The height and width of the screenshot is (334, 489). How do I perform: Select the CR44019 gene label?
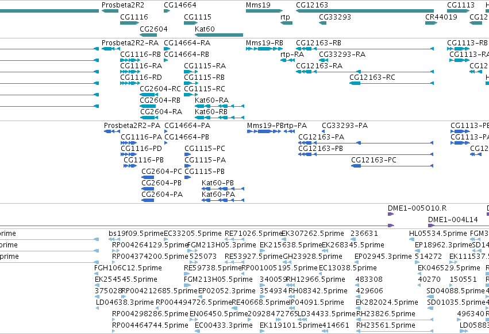coord(441,17)
